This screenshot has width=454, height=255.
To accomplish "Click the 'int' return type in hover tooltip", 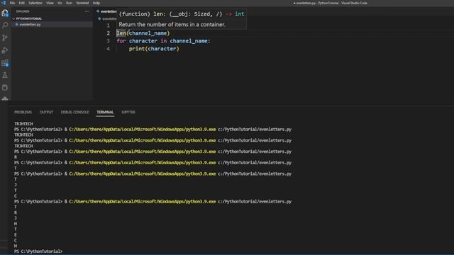I will [240, 14].
